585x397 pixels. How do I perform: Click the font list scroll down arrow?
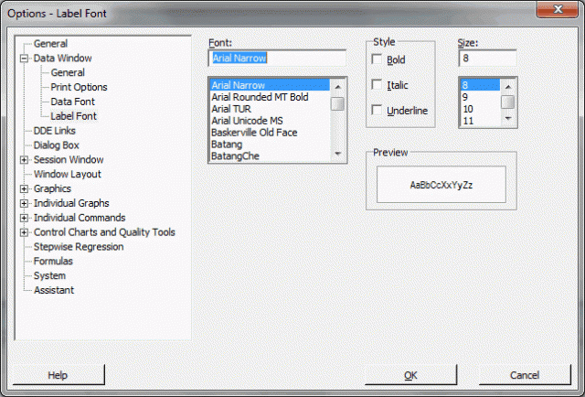(338, 154)
